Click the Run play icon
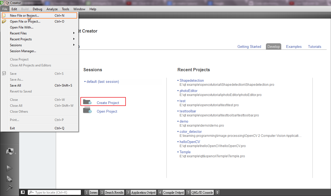The width and height of the screenshot is (331, 196). point(9,168)
